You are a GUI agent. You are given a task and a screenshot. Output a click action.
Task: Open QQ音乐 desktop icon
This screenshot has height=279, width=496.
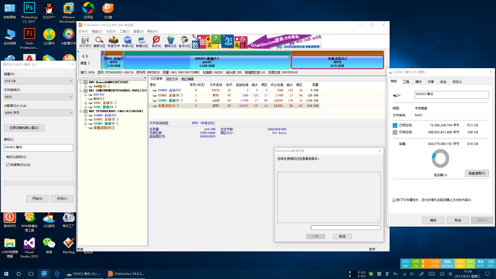(49, 37)
